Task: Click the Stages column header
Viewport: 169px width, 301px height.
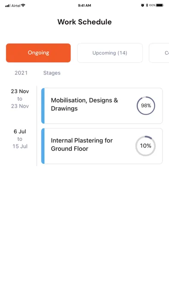Action: point(52,73)
